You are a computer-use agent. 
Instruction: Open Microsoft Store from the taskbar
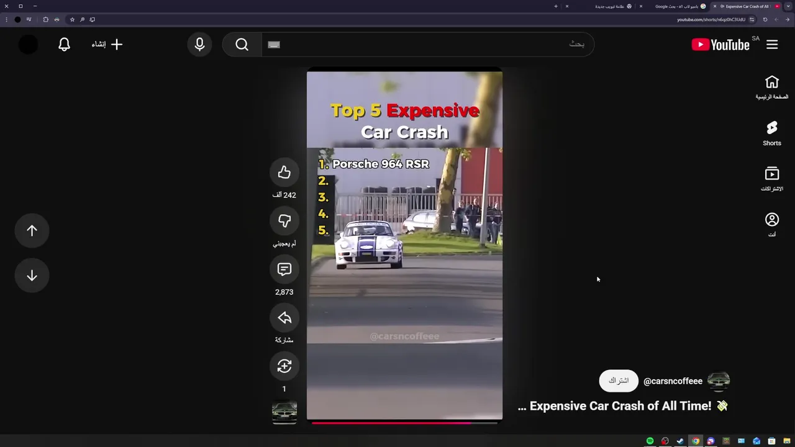(771, 441)
